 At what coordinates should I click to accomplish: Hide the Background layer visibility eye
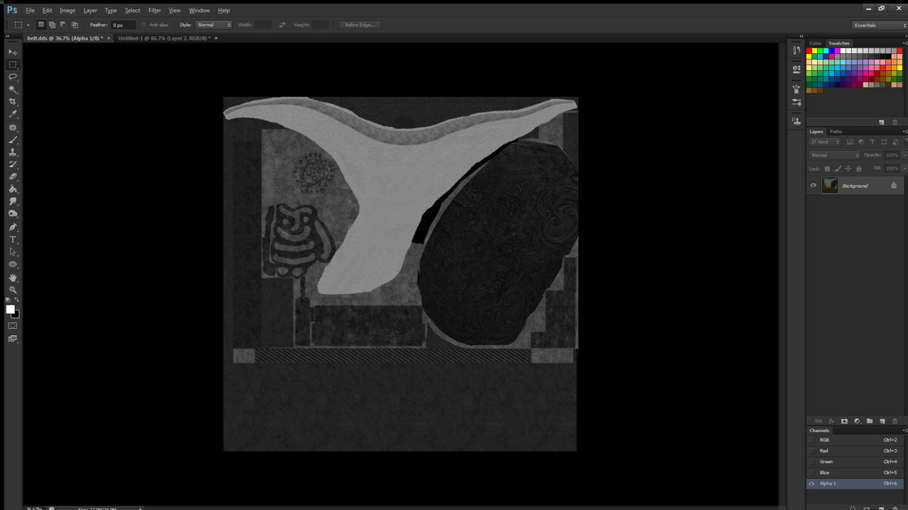point(814,186)
